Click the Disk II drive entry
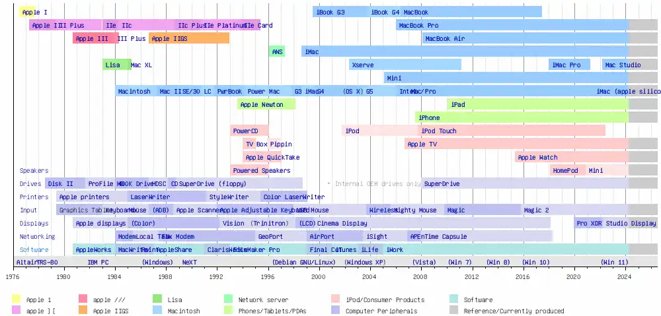 coord(61,184)
